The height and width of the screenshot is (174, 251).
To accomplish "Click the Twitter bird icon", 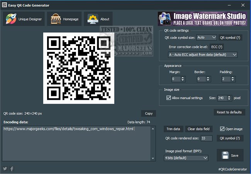I will coord(5,169).
